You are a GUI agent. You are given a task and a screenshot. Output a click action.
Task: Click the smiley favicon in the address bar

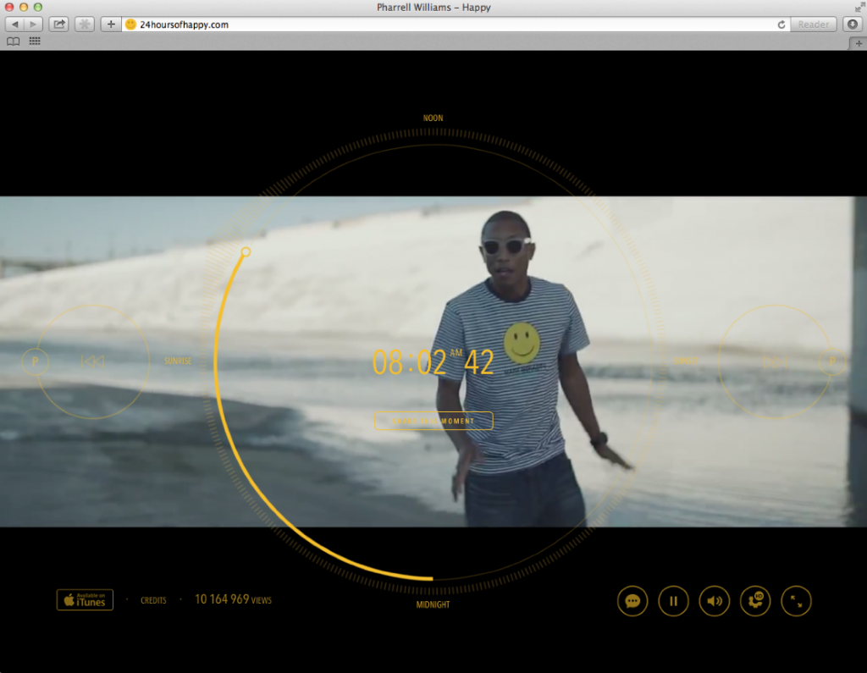coord(130,25)
